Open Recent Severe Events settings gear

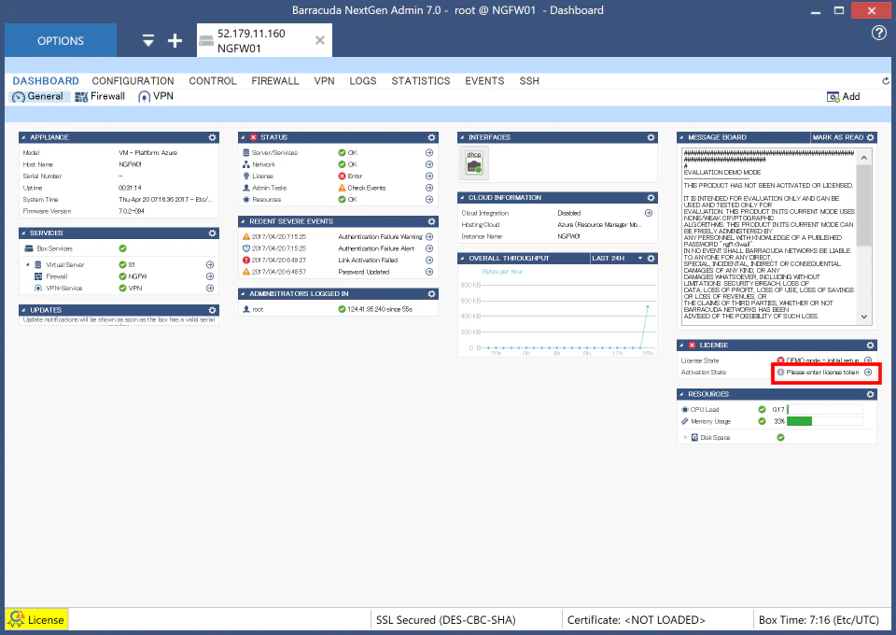[x=431, y=221]
